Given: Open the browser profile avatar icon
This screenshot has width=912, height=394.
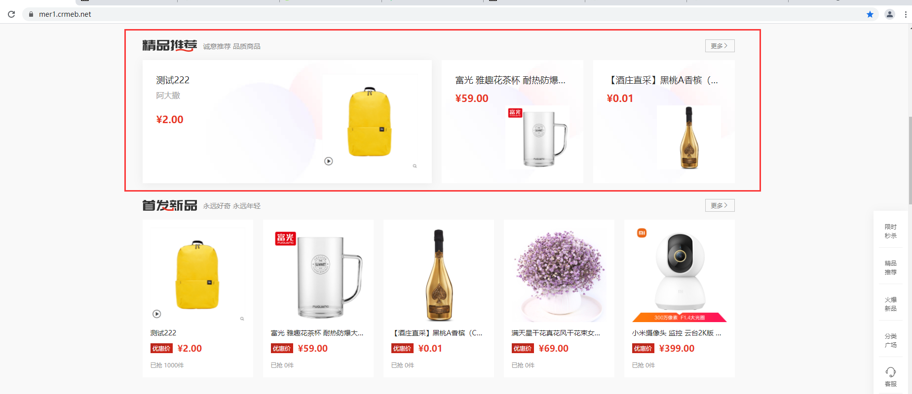Looking at the screenshot, I should (x=890, y=14).
